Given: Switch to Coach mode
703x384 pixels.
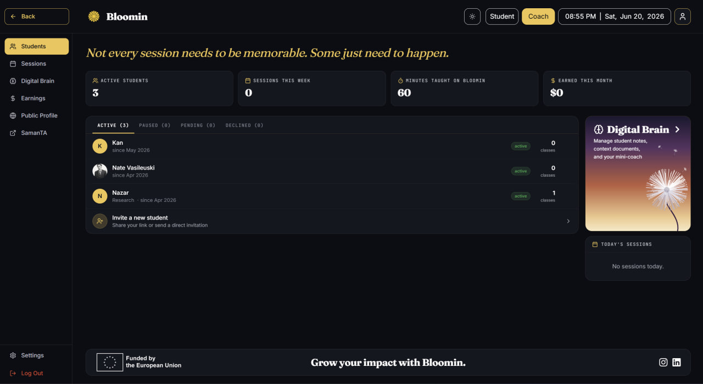Looking at the screenshot, I should pyautogui.click(x=538, y=16).
